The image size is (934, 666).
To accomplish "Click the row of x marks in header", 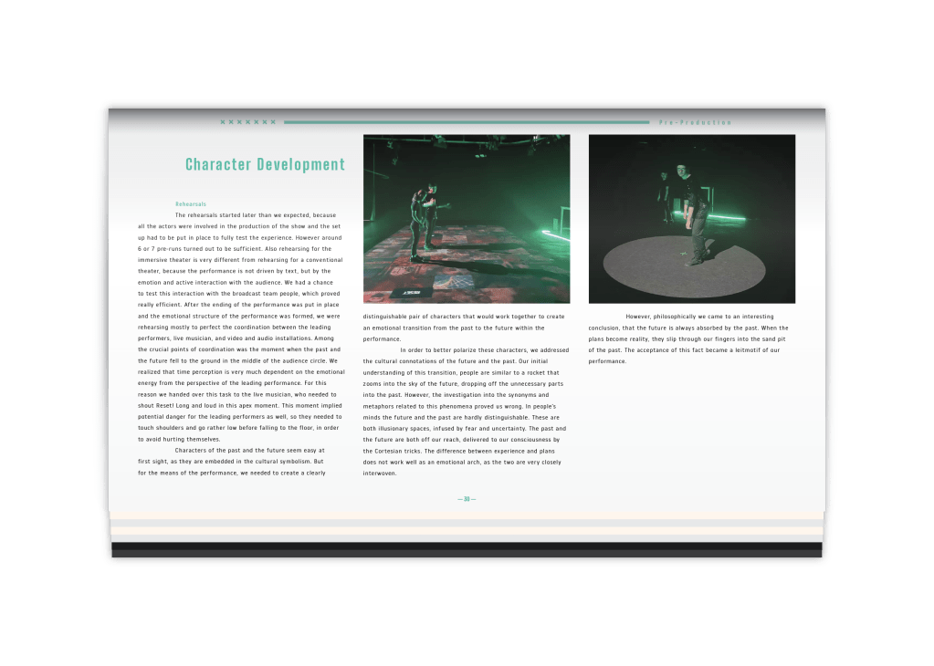I will pyautogui.click(x=247, y=122).
